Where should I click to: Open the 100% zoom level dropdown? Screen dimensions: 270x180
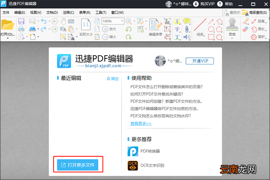point(122,21)
